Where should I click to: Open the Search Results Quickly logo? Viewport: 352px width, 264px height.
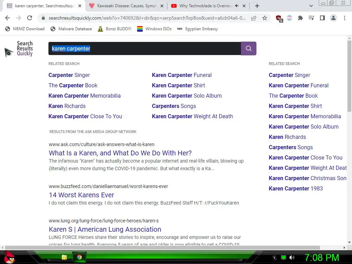[x=19, y=49]
